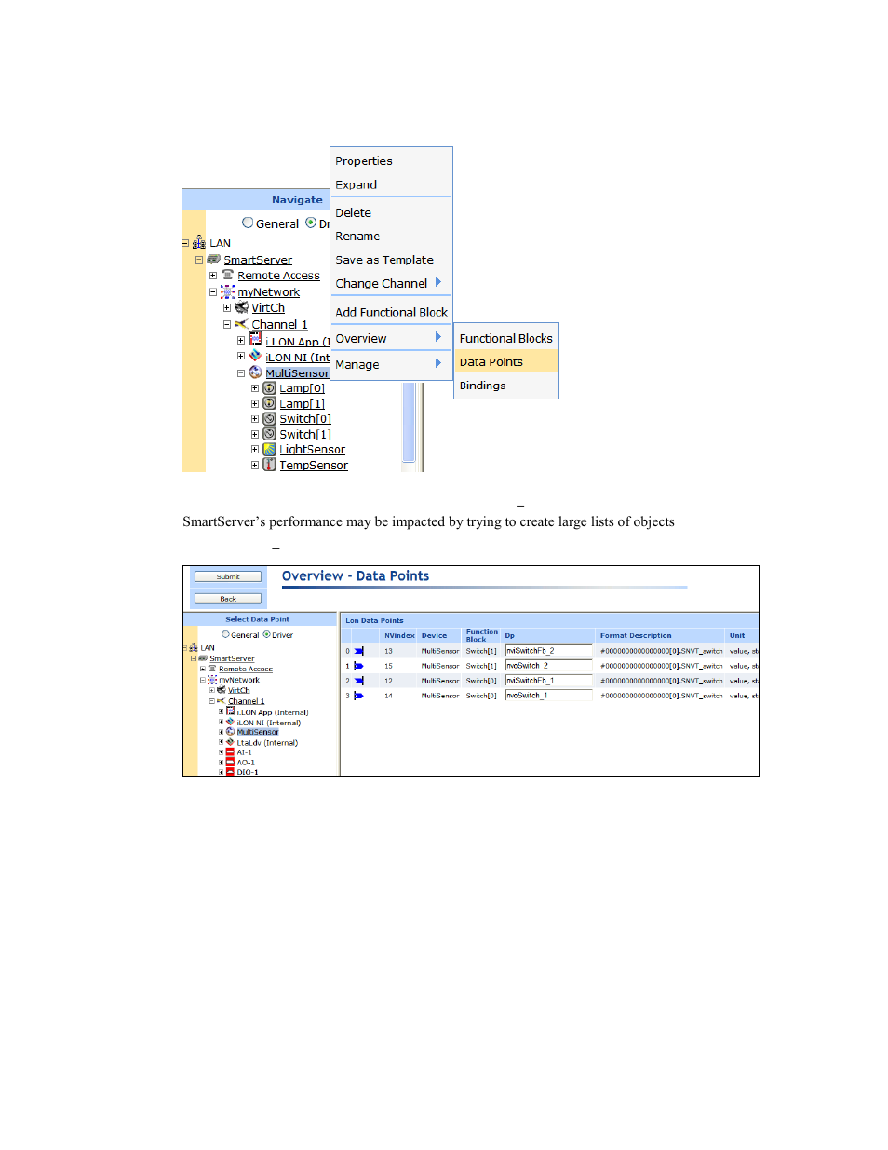
Task: Open the Lamp[1] link in Navigate tree
Action: [x=303, y=403]
